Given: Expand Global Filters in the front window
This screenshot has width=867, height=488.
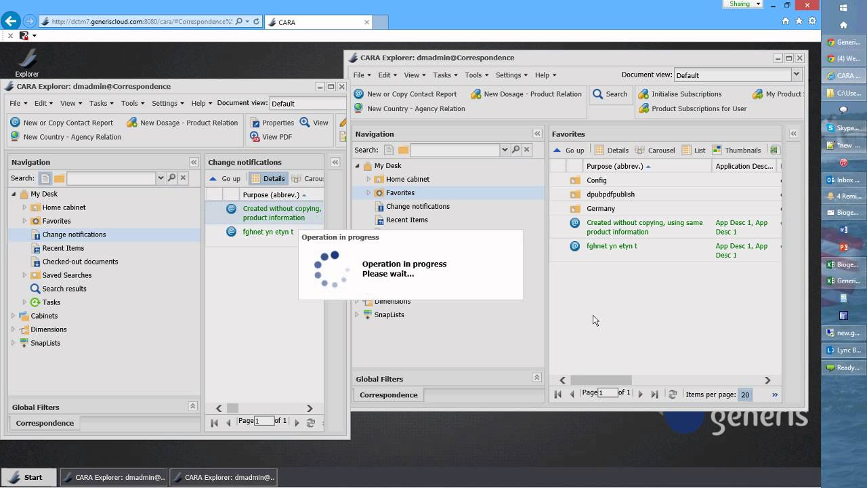Looking at the screenshot, I should tap(536, 378).
